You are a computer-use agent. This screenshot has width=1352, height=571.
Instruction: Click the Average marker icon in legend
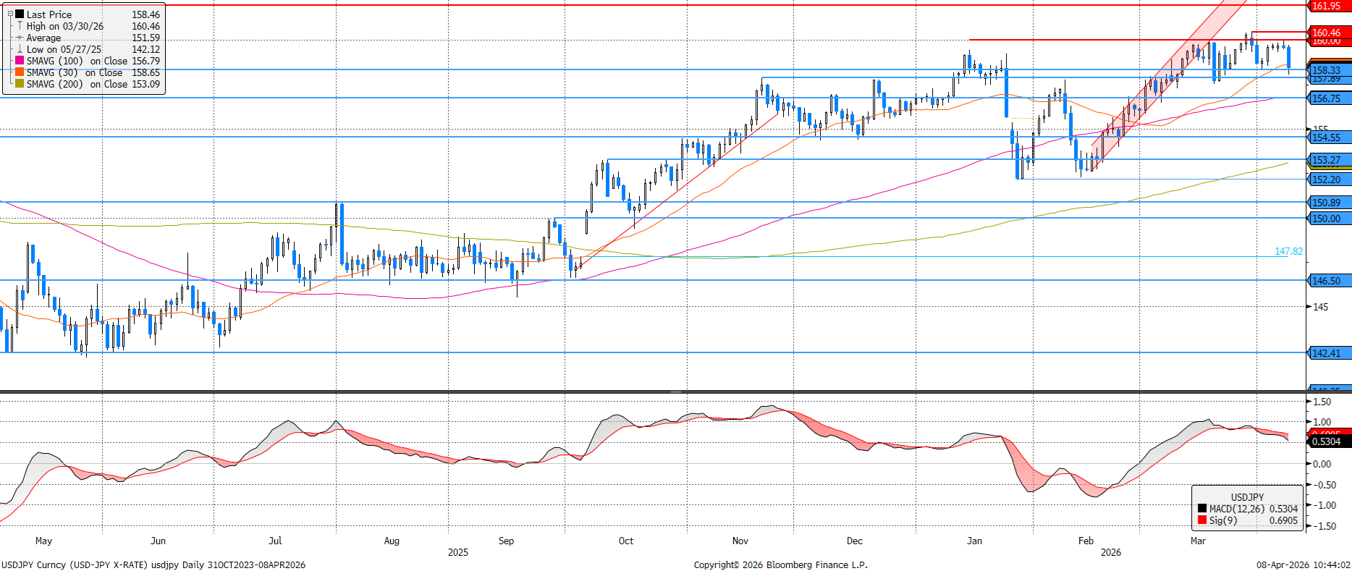click(20, 38)
